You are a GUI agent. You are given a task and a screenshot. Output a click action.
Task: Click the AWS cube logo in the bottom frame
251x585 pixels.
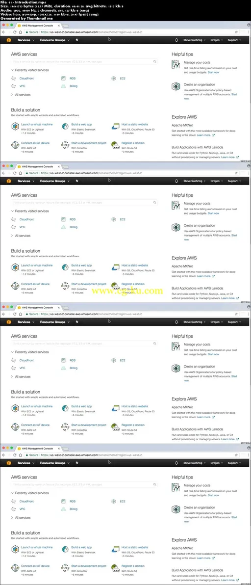click(x=8, y=463)
